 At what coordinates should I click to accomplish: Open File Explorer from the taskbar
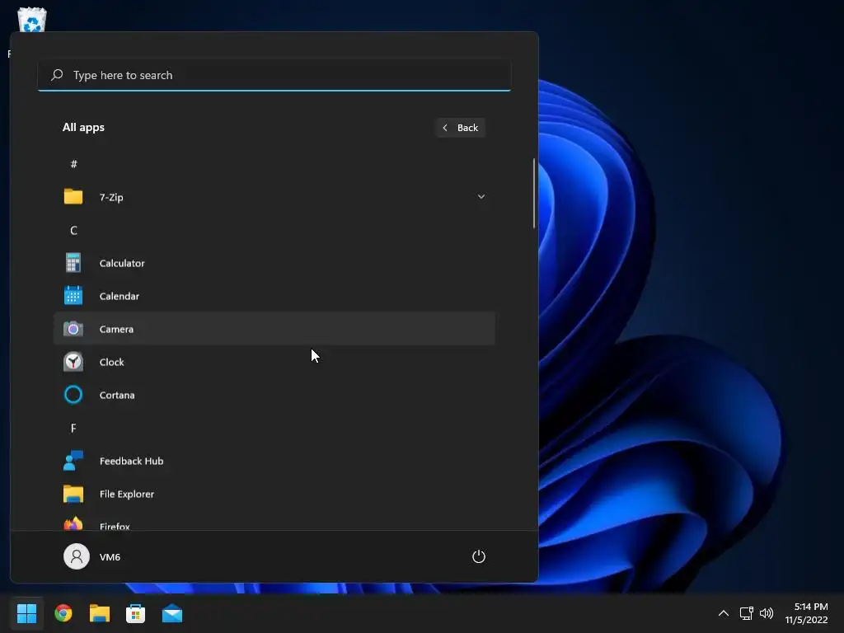tap(100, 613)
